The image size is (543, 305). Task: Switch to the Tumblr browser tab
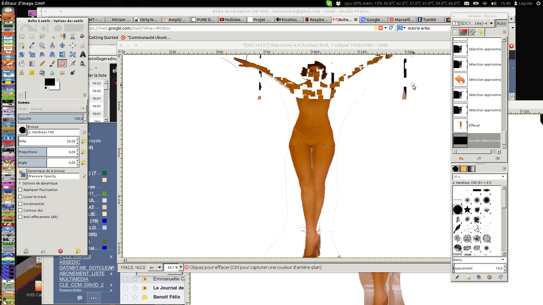pos(429,20)
